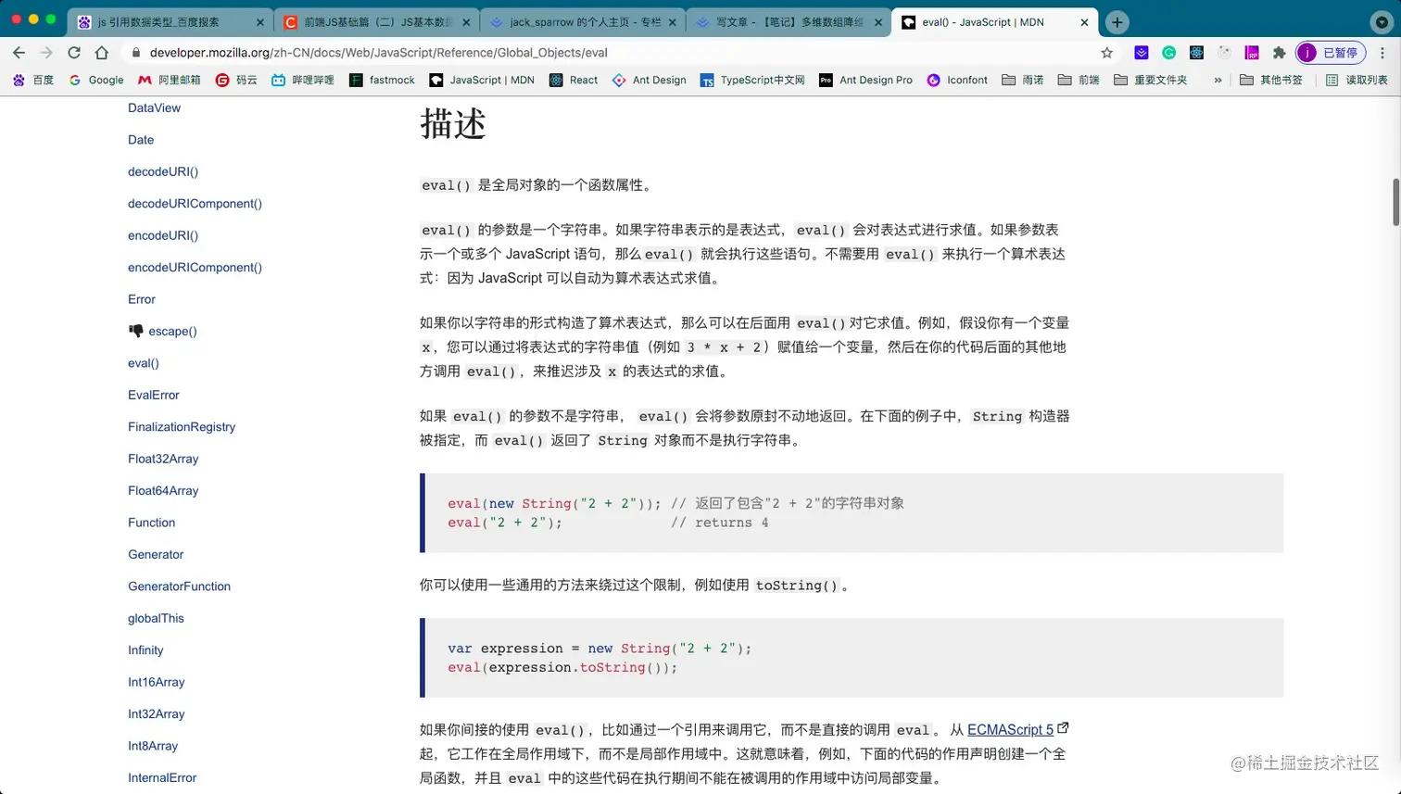Open the deprecated escape() sidebar link
The image size is (1401, 794).
pos(172,331)
